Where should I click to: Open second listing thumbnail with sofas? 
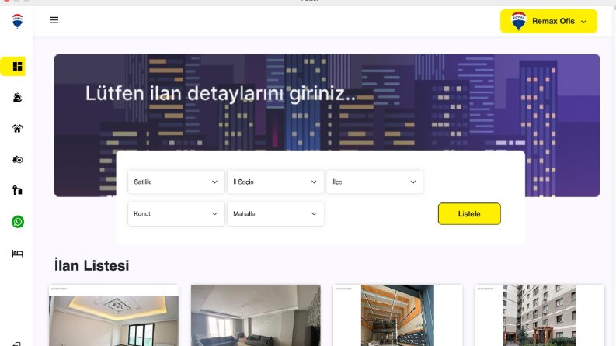point(256,316)
